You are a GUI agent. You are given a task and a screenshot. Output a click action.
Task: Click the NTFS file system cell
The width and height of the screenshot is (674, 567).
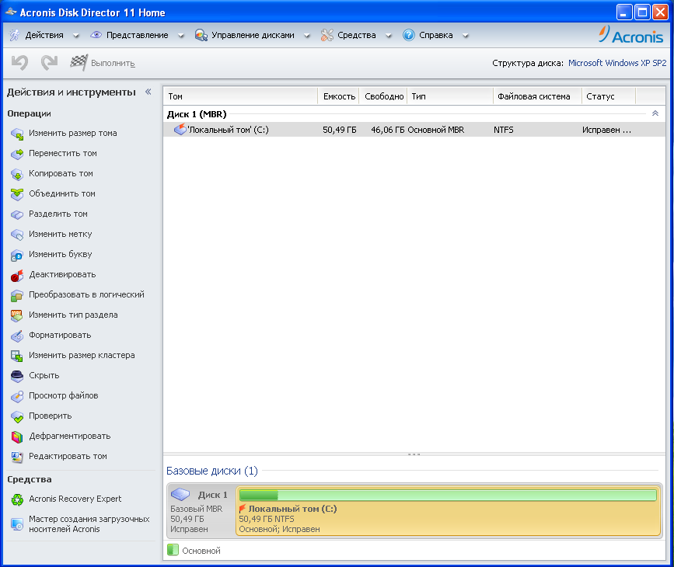[503, 130]
